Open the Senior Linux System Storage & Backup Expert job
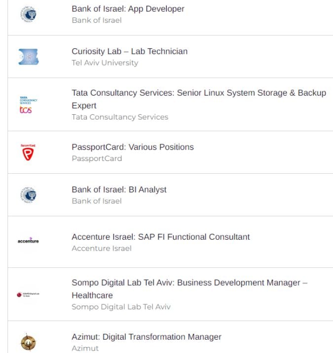 click(x=199, y=99)
